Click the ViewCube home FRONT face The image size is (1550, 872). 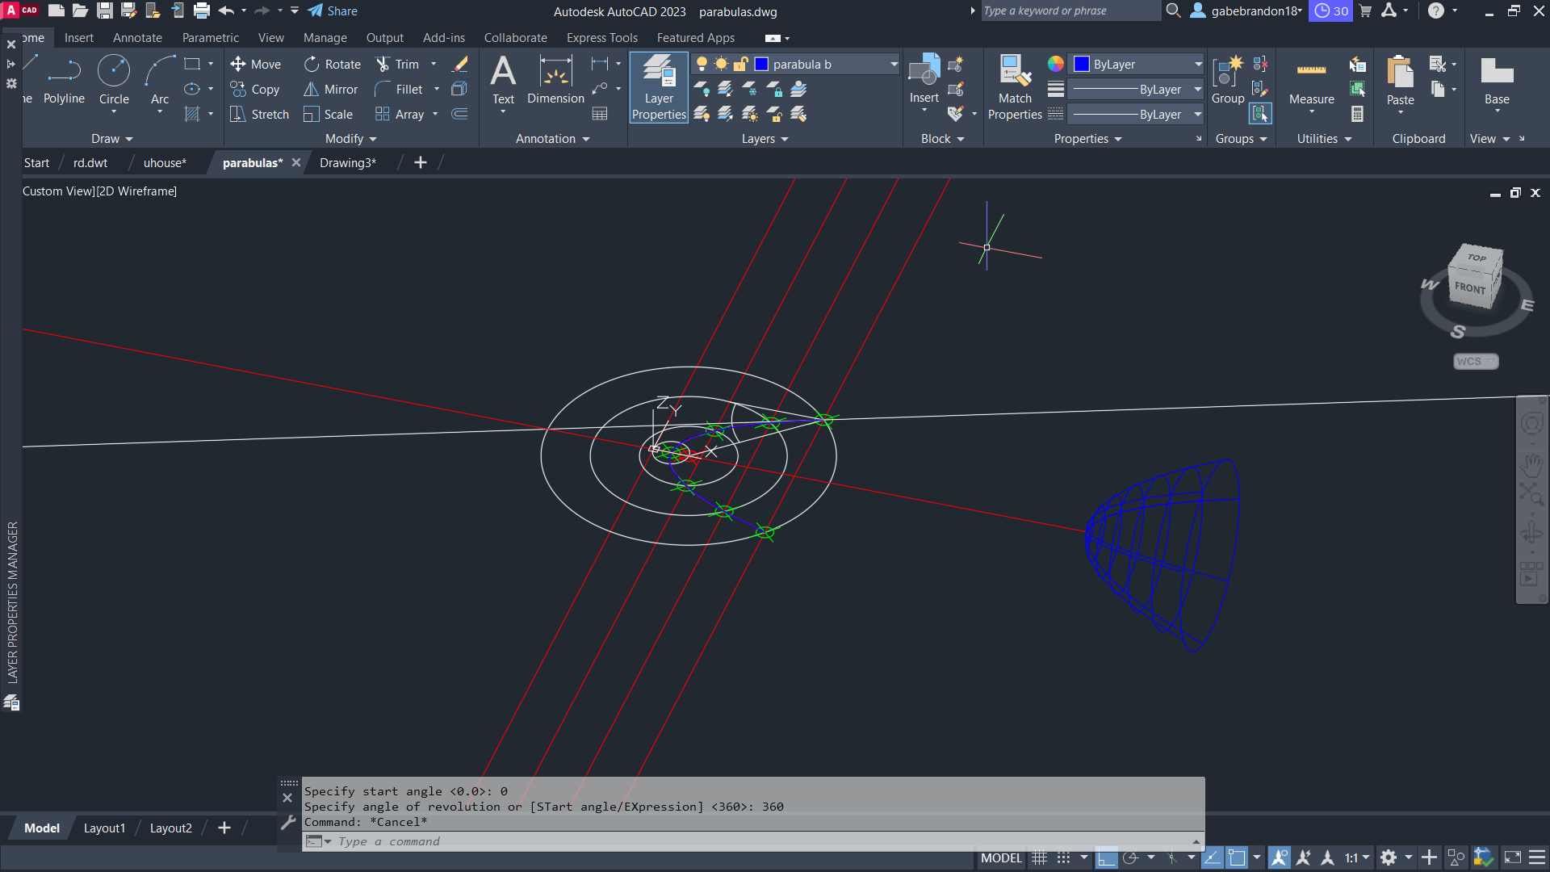click(1469, 287)
